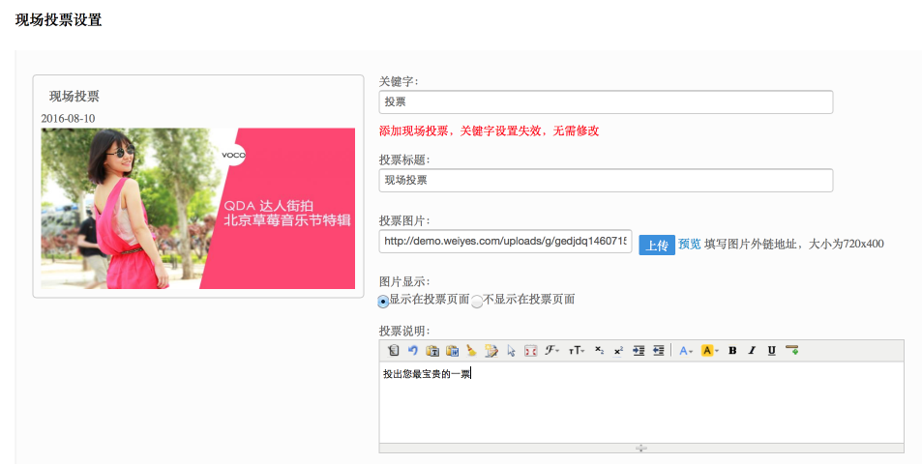922x464 pixels.
Task: Click the 投票标题 title input field
Action: [x=606, y=181]
